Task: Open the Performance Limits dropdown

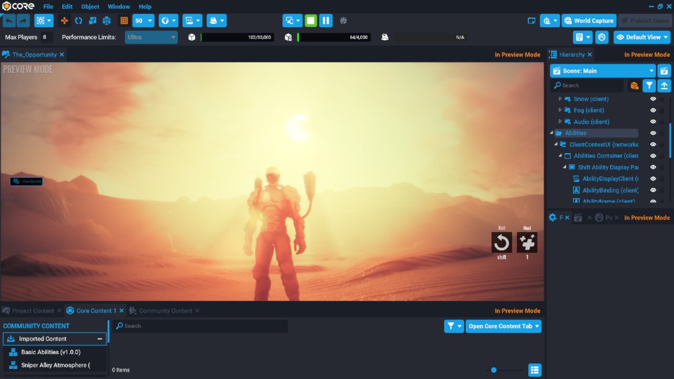Action: tap(151, 37)
